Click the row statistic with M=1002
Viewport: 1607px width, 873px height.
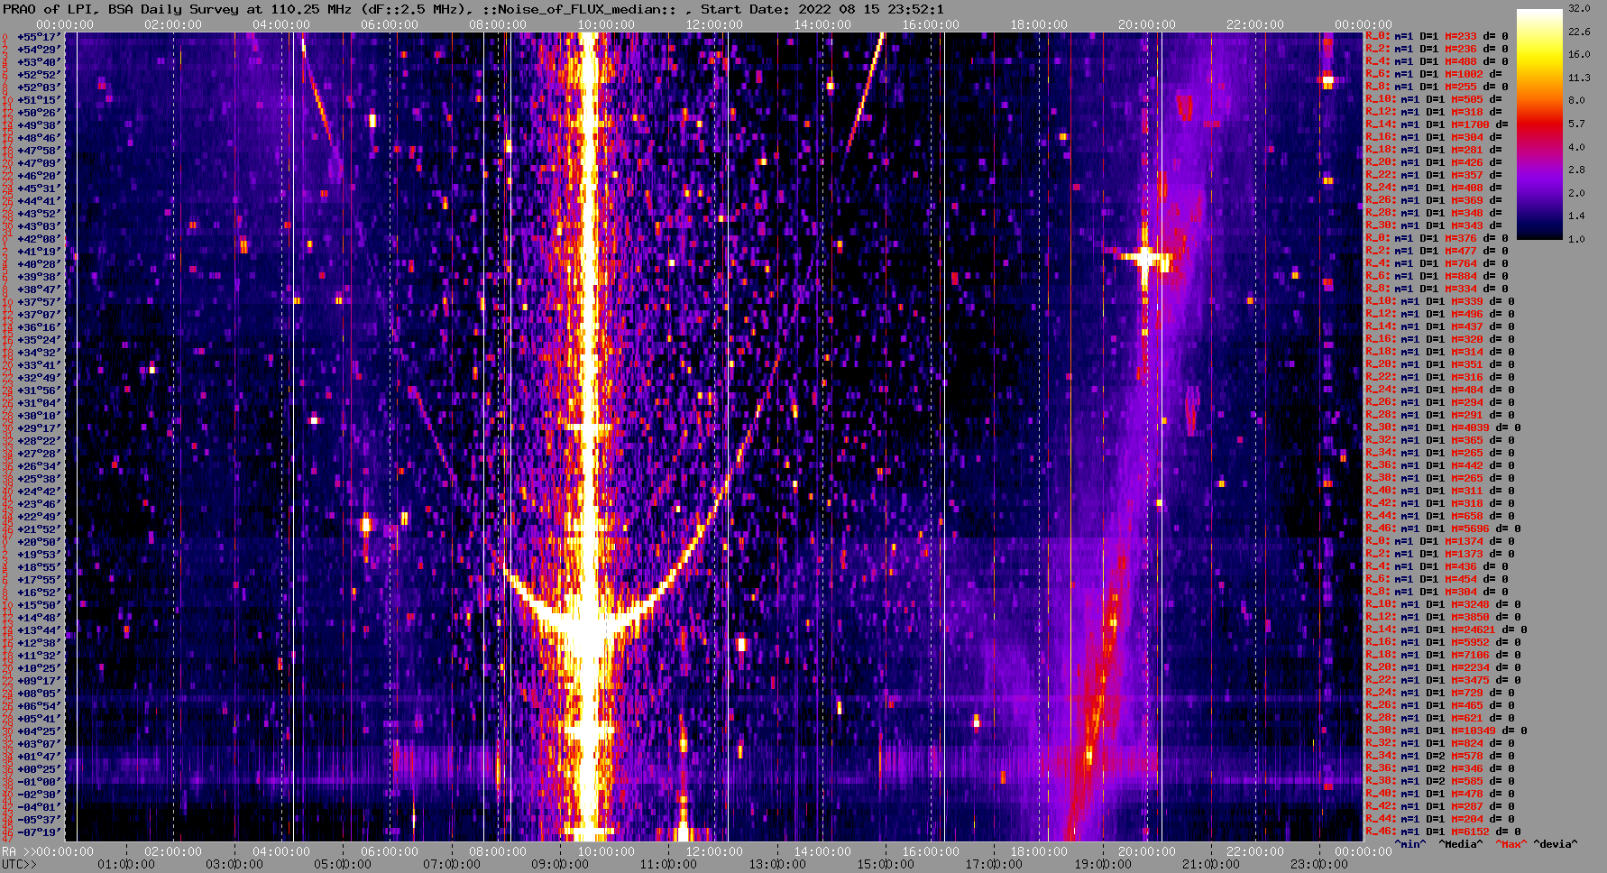point(1434,74)
